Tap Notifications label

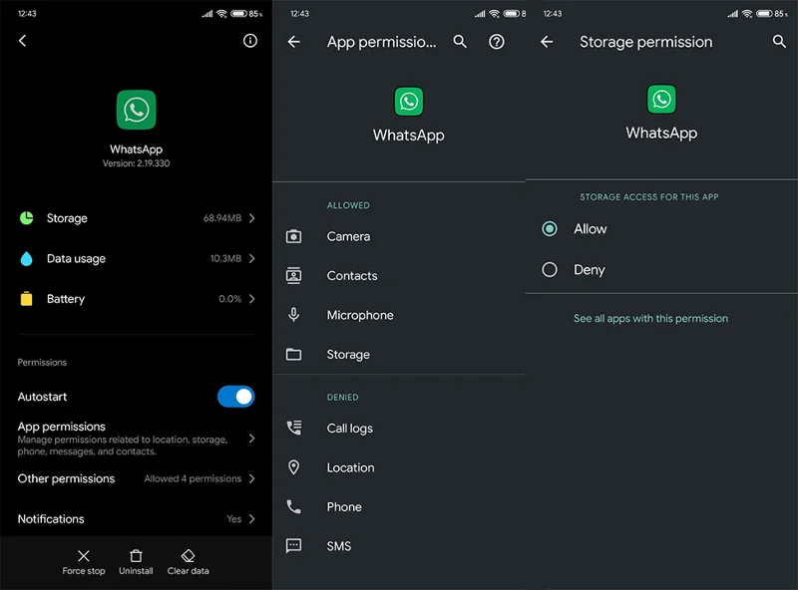tap(51, 519)
